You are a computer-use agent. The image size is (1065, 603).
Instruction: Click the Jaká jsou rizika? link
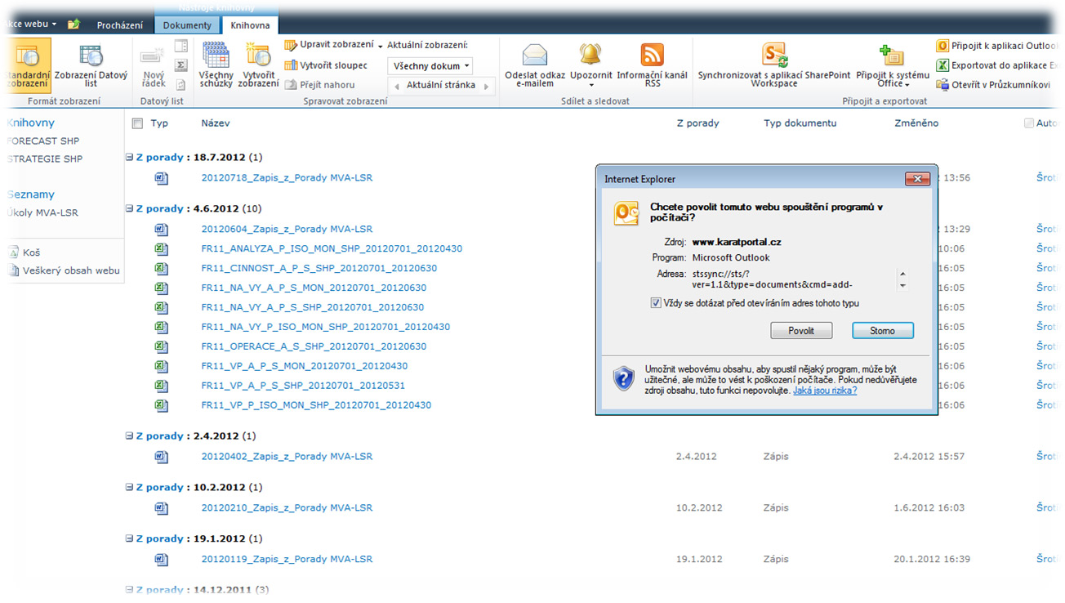pyautogui.click(x=825, y=391)
